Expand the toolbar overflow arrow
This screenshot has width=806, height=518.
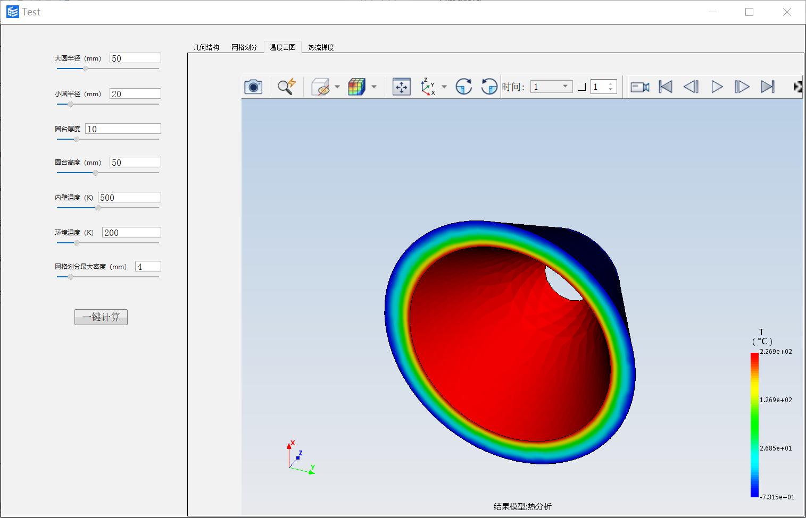coord(797,87)
